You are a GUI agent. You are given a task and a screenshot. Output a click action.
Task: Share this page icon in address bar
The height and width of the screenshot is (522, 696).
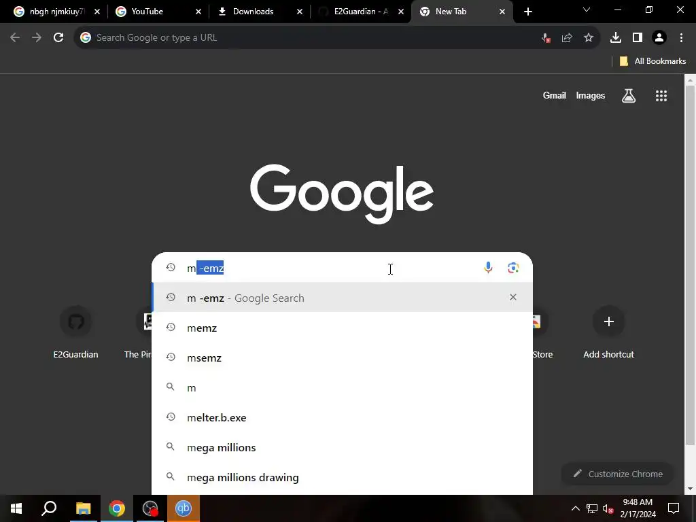tap(567, 38)
